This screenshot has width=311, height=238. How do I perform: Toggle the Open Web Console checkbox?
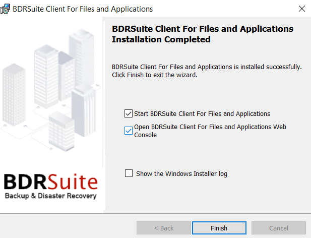(129, 131)
